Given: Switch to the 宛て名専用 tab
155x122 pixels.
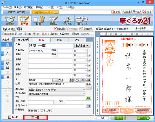Looking at the screenshot, I should [23, 40].
